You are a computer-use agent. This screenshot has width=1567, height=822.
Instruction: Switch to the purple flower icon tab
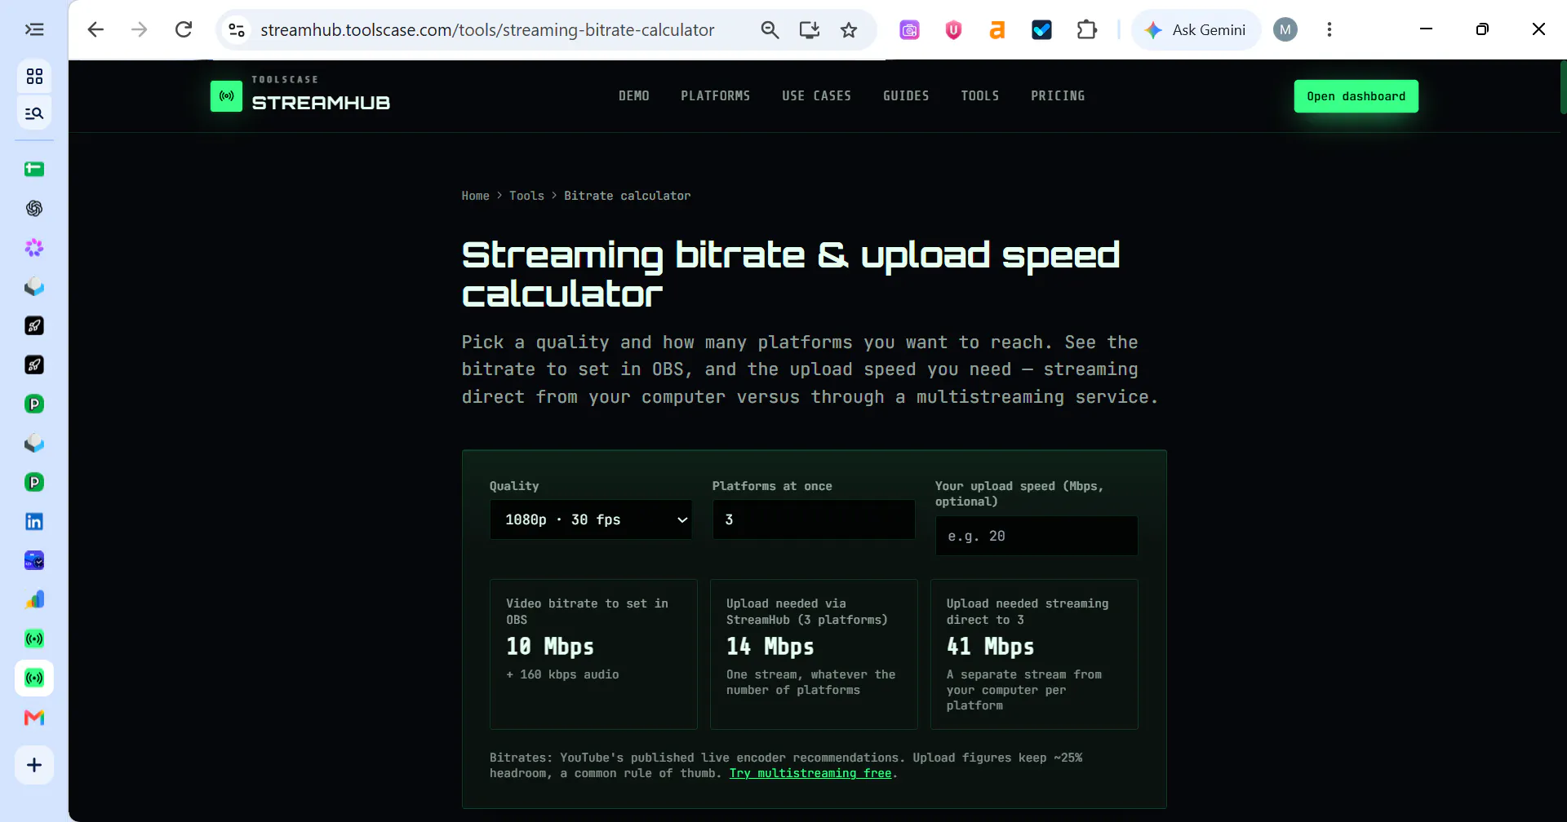point(34,248)
